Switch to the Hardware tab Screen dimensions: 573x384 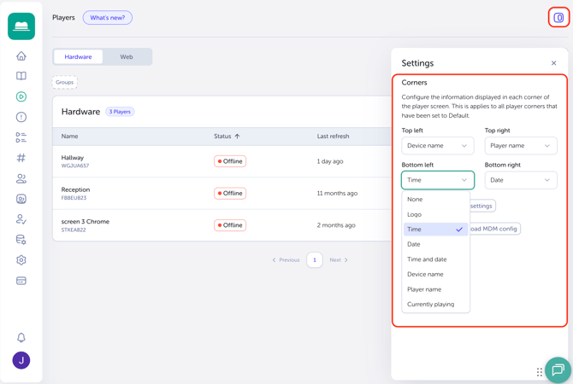coord(78,57)
